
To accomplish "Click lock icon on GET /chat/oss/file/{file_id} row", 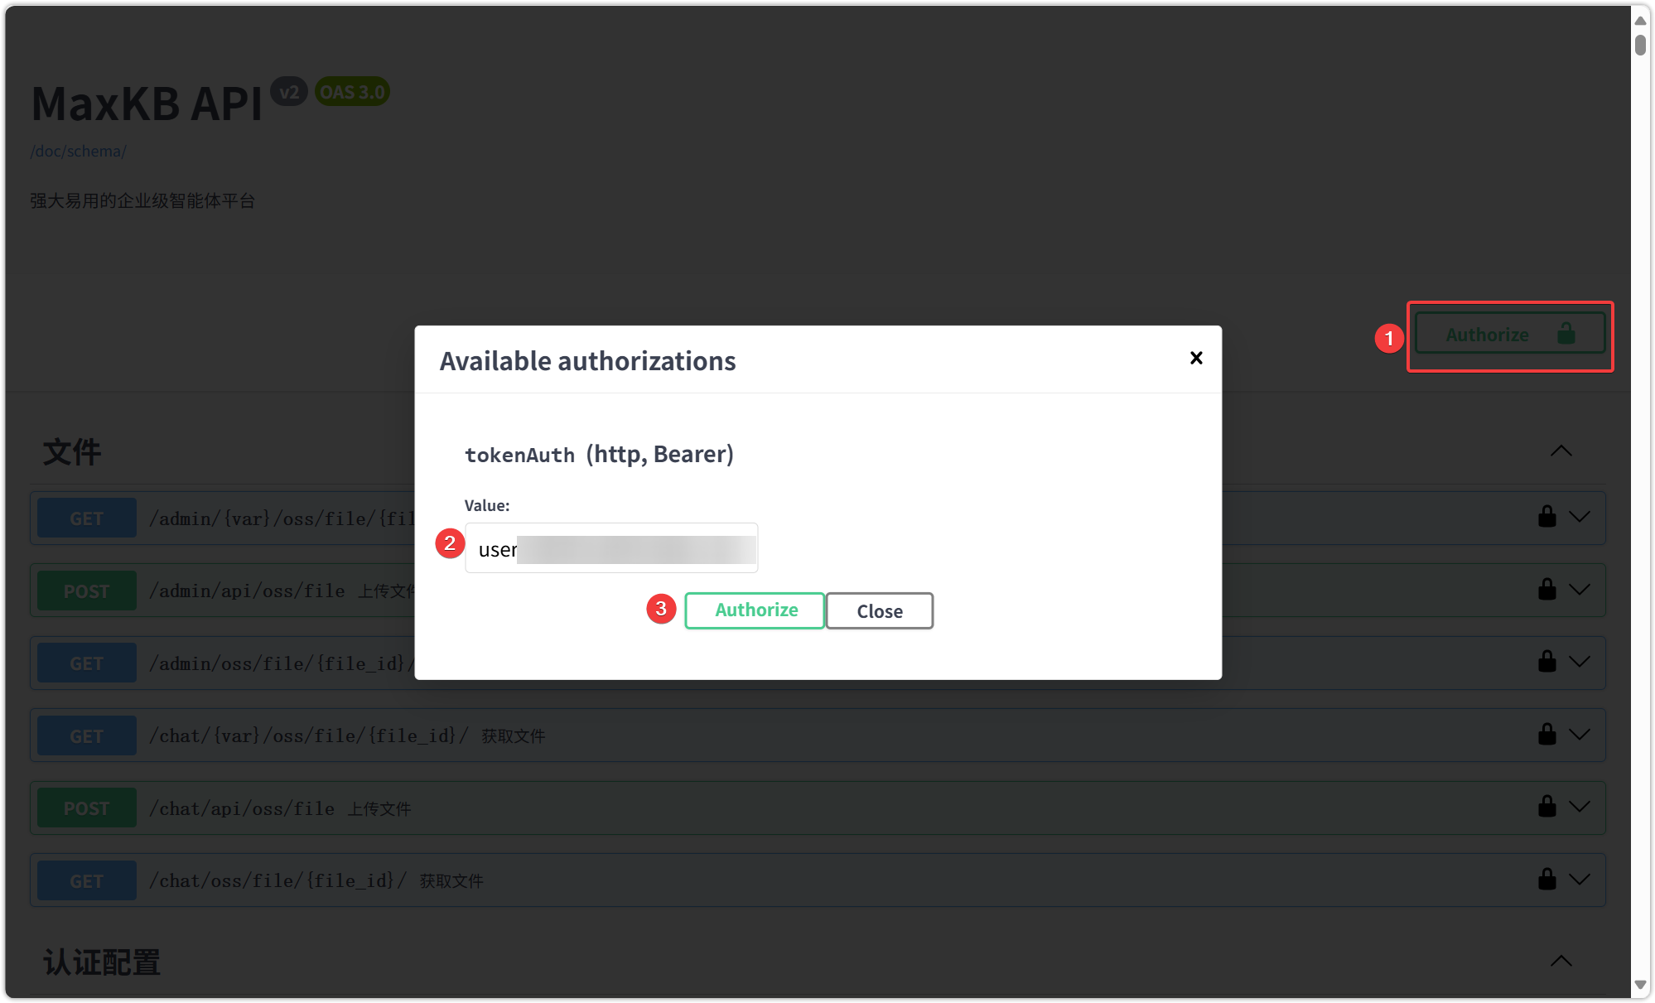I will click(1546, 880).
